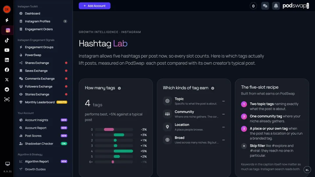The width and height of the screenshot is (315, 177).
Task: Switch to the Facebook platform icon
Action: coord(7,69)
